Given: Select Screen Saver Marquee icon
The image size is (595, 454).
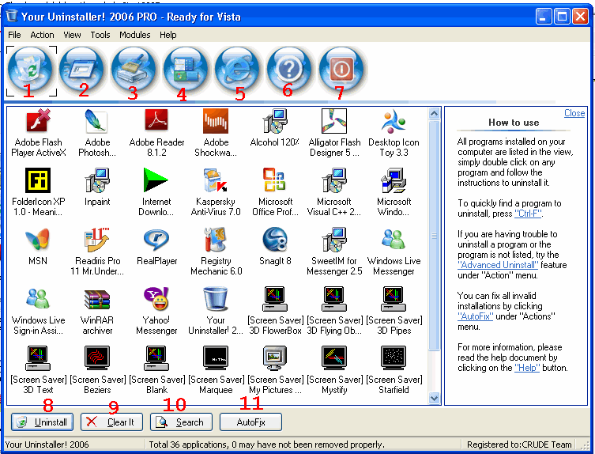Looking at the screenshot, I should click(216, 358).
